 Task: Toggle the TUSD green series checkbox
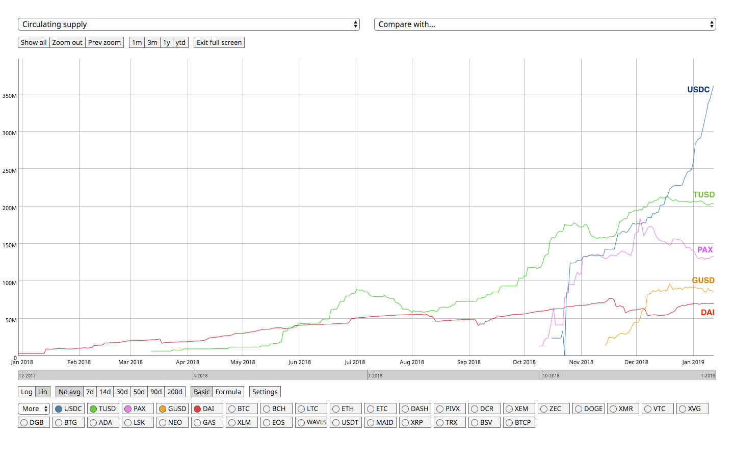pyautogui.click(x=103, y=409)
